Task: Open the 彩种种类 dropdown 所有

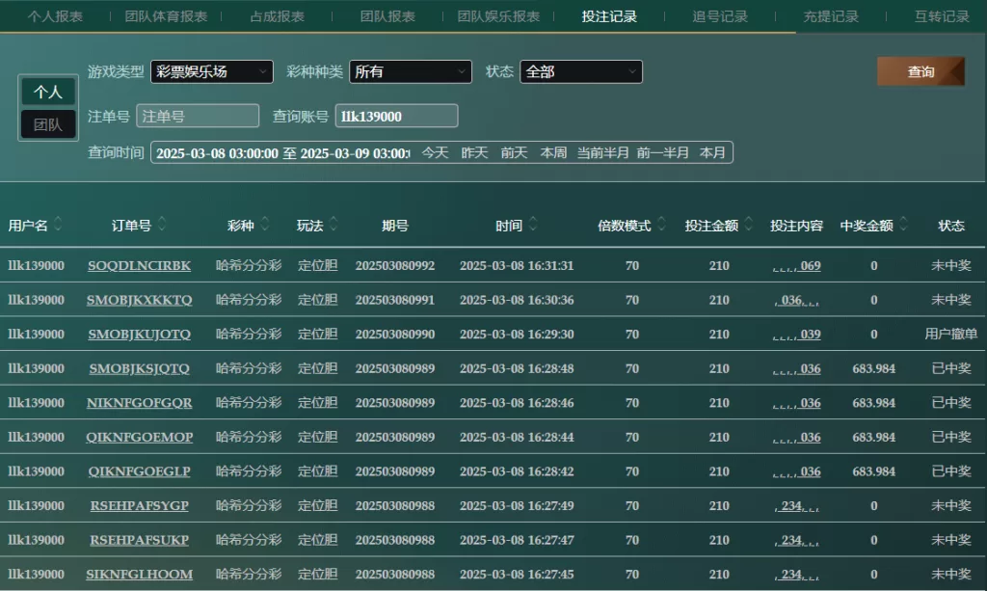Action: [x=411, y=71]
